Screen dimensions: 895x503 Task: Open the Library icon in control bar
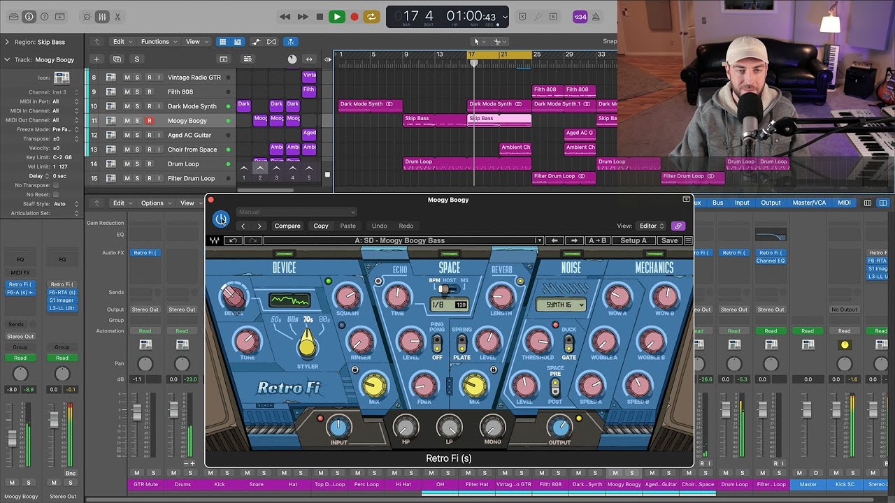[13, 16]
